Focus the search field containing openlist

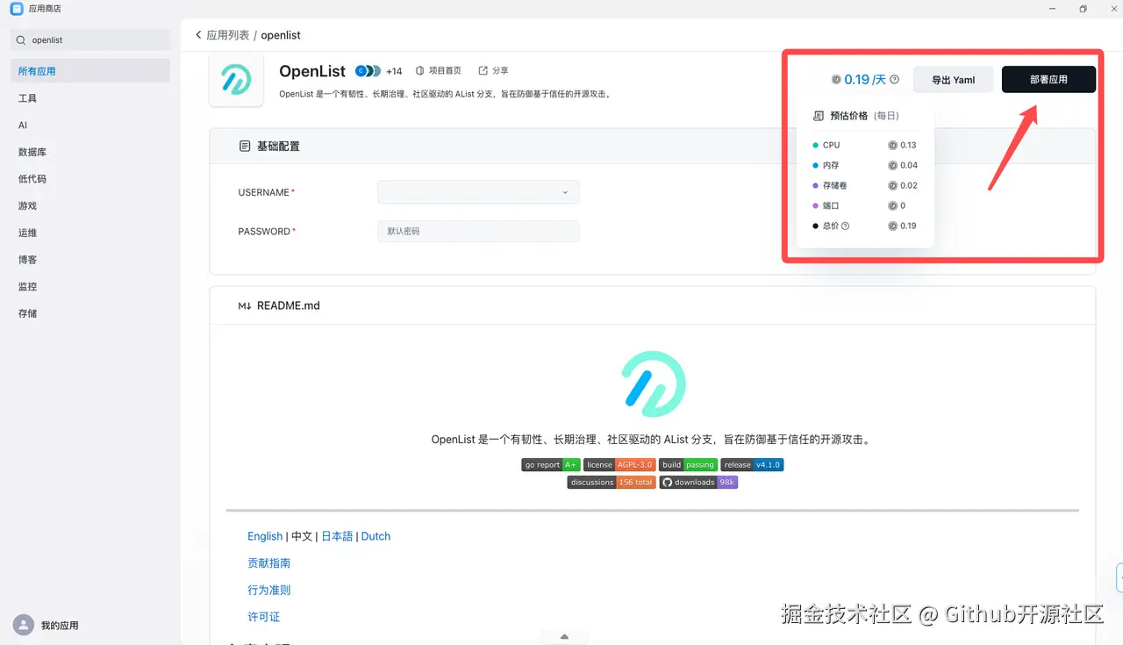pyautogui.click(x=90, y=40)
